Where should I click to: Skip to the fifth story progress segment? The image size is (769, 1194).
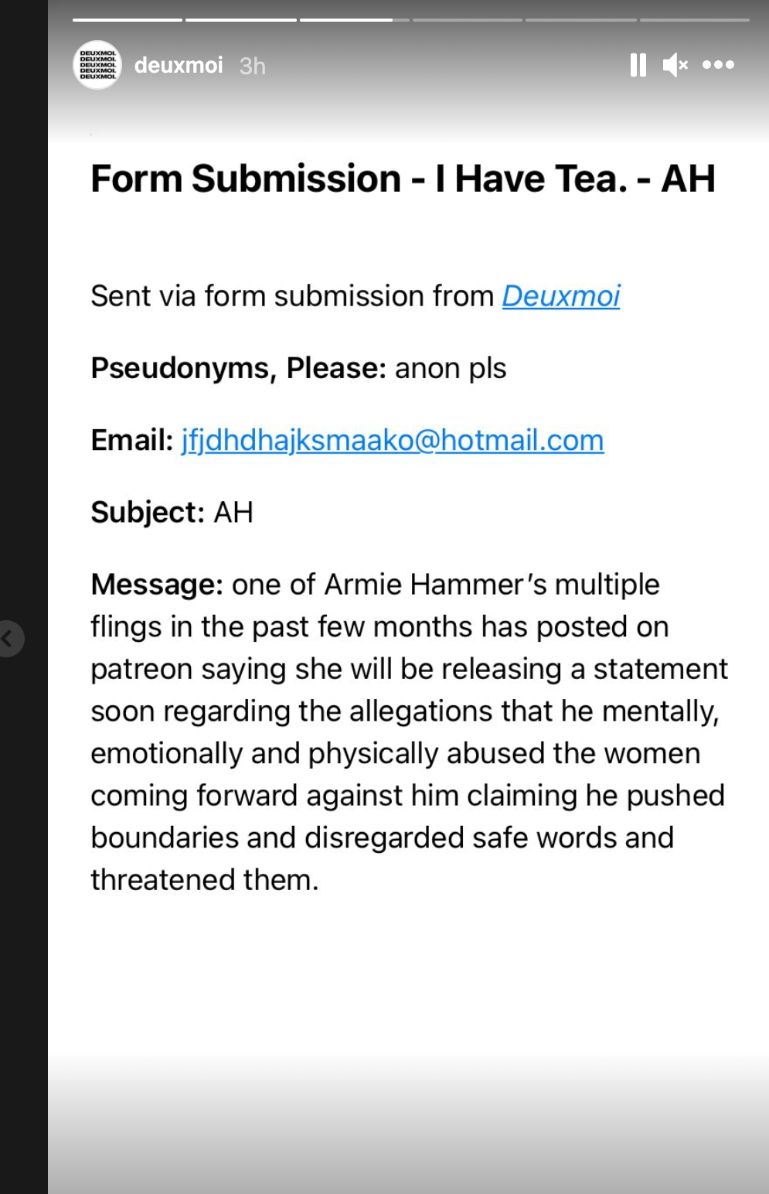pos(580,20)
